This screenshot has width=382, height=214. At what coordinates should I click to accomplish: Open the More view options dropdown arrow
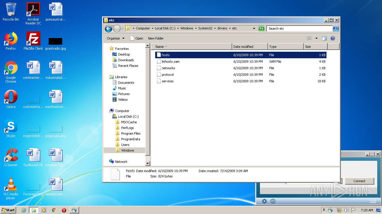316,38
